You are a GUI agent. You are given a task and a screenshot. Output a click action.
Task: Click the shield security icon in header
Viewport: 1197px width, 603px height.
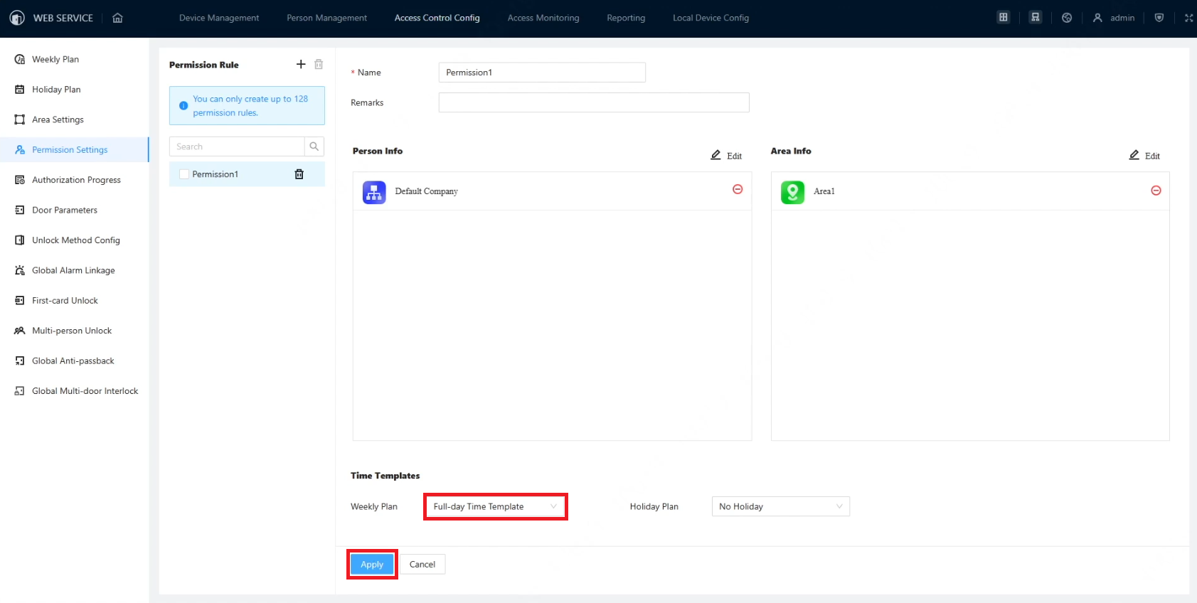click(x=1159, y=18)
